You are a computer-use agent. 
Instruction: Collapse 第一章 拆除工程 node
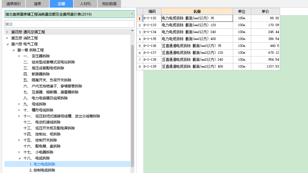point(13,50)
